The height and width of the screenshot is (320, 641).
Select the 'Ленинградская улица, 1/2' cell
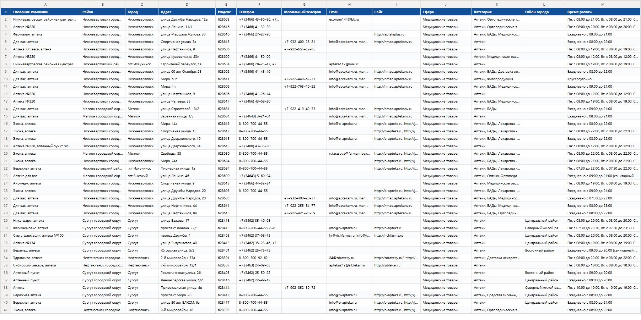coord(187,280)
